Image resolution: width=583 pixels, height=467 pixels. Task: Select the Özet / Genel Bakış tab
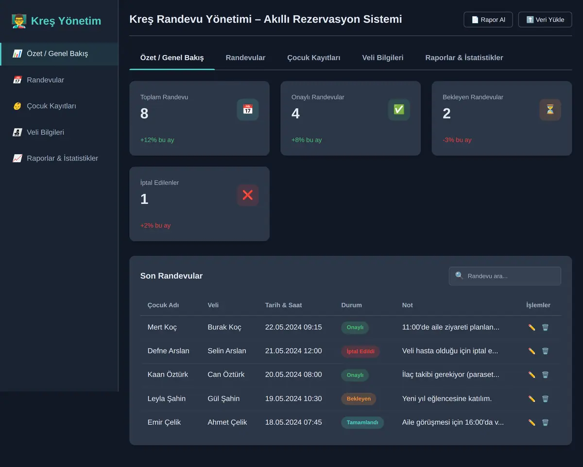[172, 58]
